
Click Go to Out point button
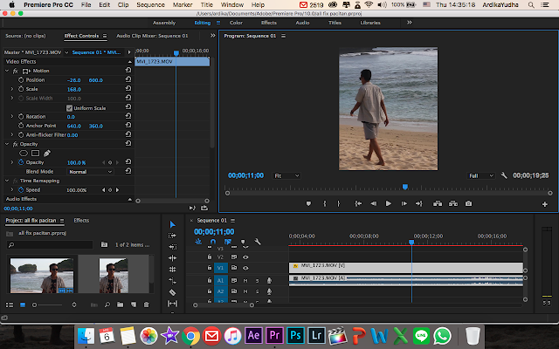point(419,203)
